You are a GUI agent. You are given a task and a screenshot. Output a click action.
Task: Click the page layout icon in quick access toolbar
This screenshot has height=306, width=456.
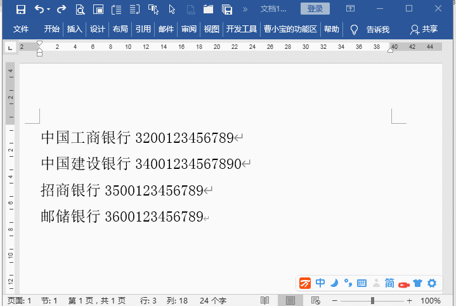click(x=98, y=10)
